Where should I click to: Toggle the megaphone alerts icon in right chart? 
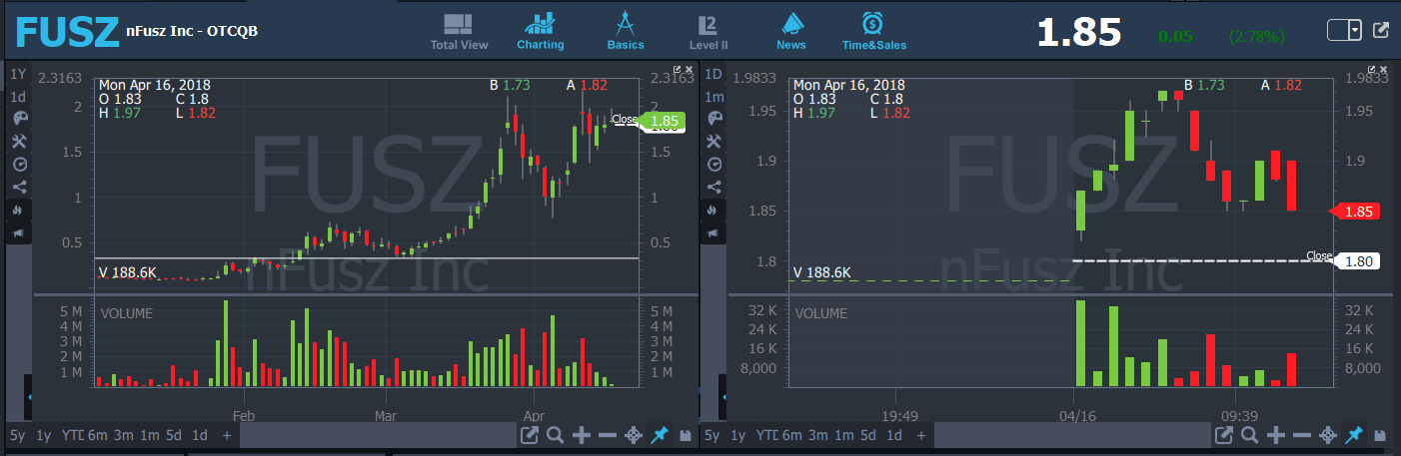(714, 232)
